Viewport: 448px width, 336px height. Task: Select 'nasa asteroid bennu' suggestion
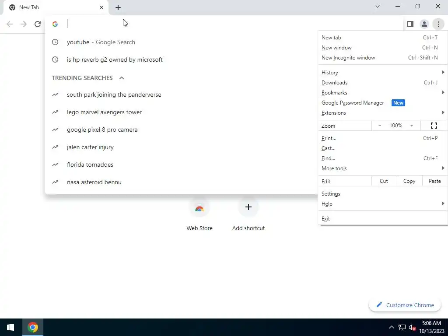[181, 182]
